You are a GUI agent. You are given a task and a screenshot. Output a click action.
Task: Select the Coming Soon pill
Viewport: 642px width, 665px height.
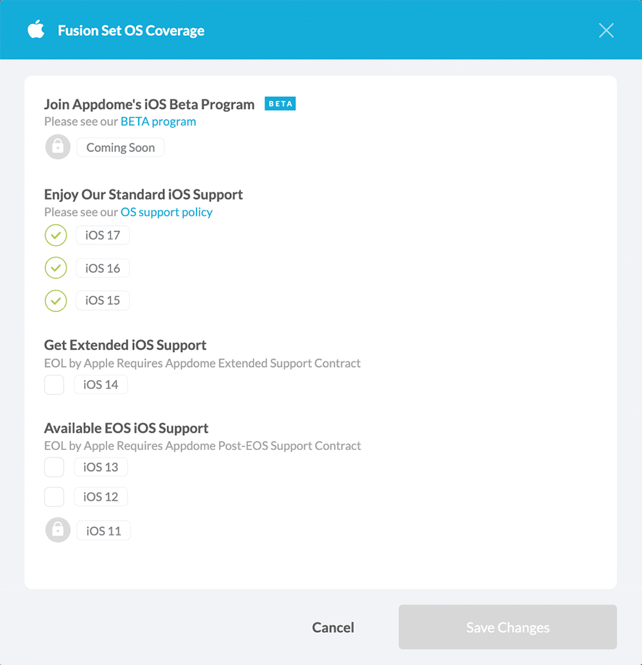pos(120,147)
